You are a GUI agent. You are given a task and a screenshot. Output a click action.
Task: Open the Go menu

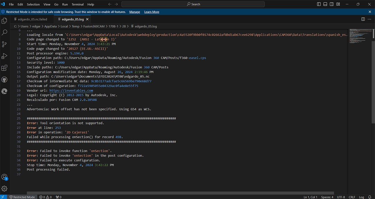pos(56,4)
